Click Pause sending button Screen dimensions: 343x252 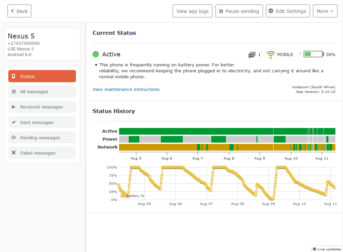point(239,11)
